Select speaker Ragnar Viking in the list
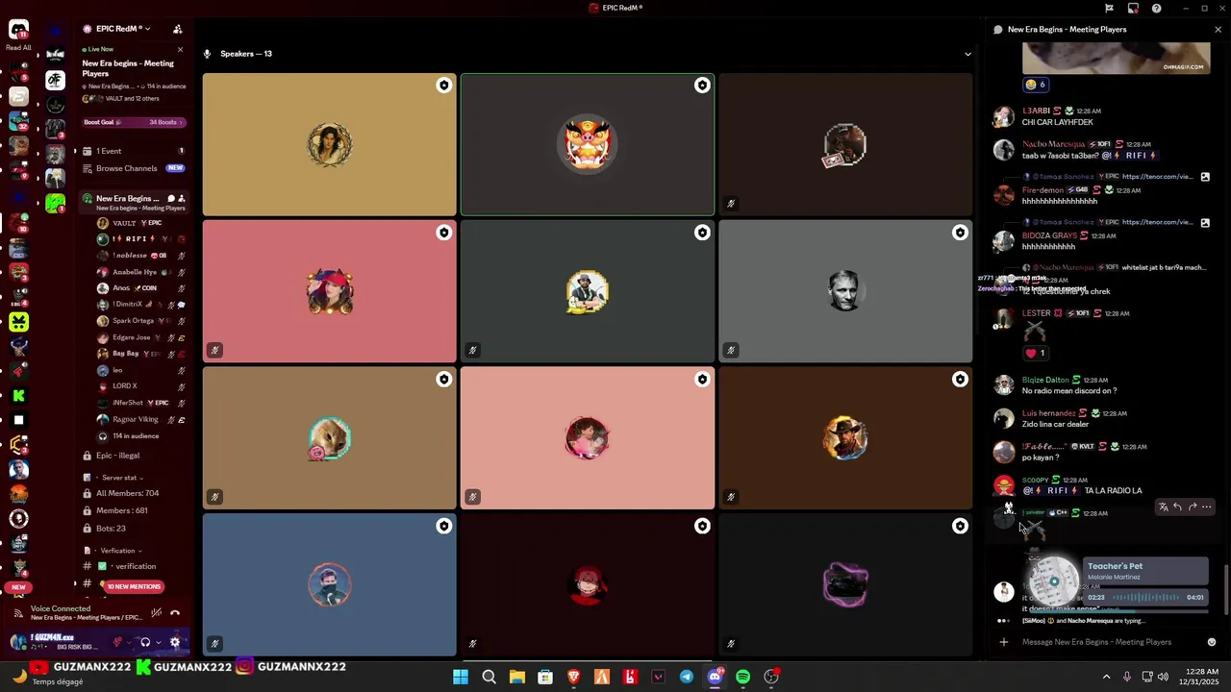The image size is (1231, 692). [x=140, y=419]
